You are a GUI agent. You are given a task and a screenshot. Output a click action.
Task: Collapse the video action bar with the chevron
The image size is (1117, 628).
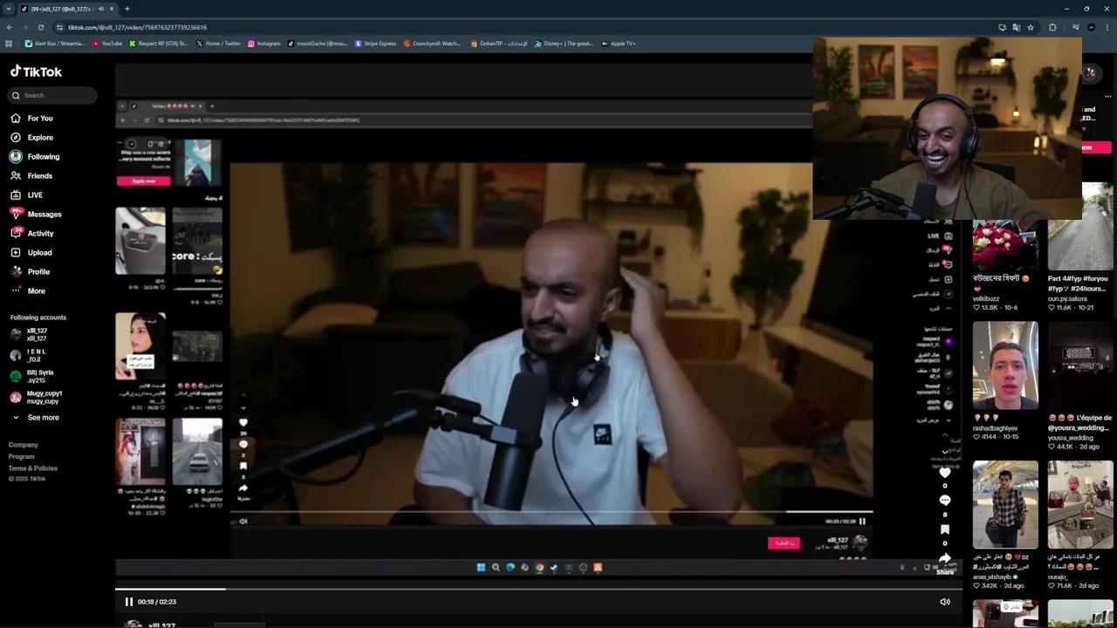pos(945,452)
